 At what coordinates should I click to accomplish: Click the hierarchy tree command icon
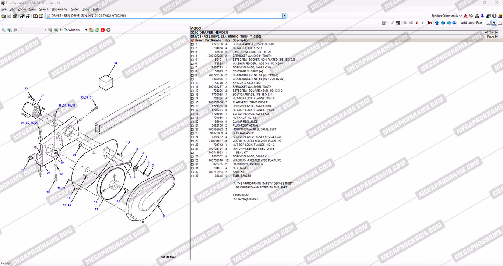477,16
